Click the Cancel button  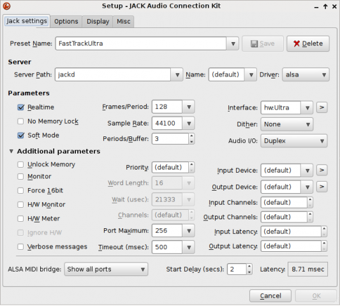[x=270, y=296]
